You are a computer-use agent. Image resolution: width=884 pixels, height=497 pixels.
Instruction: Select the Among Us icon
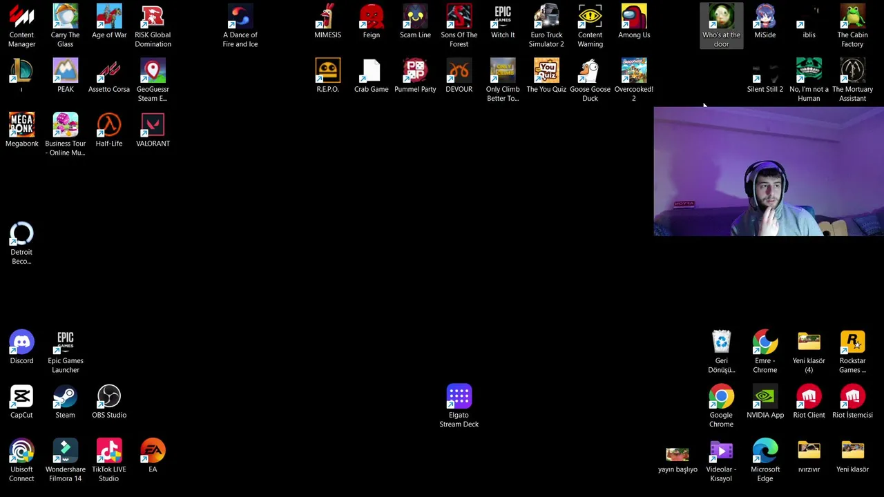(x=634, y=21)
